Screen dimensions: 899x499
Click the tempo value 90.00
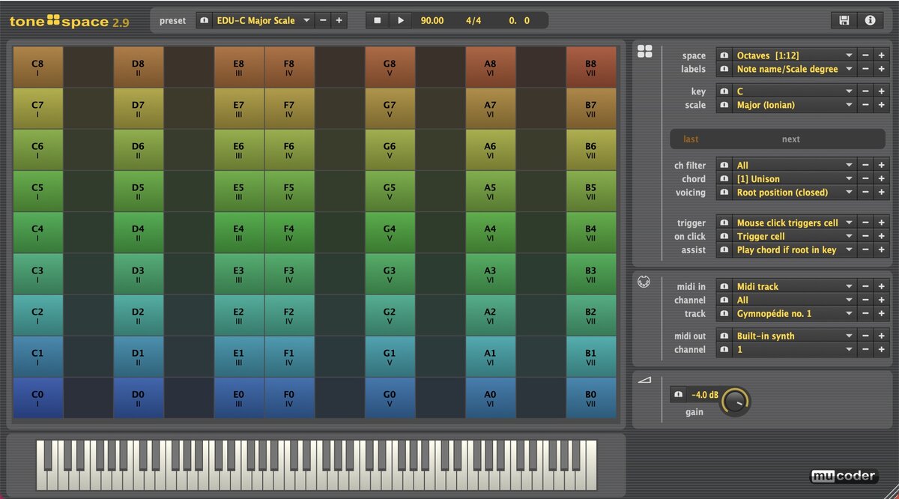click(x=432, y=20)
